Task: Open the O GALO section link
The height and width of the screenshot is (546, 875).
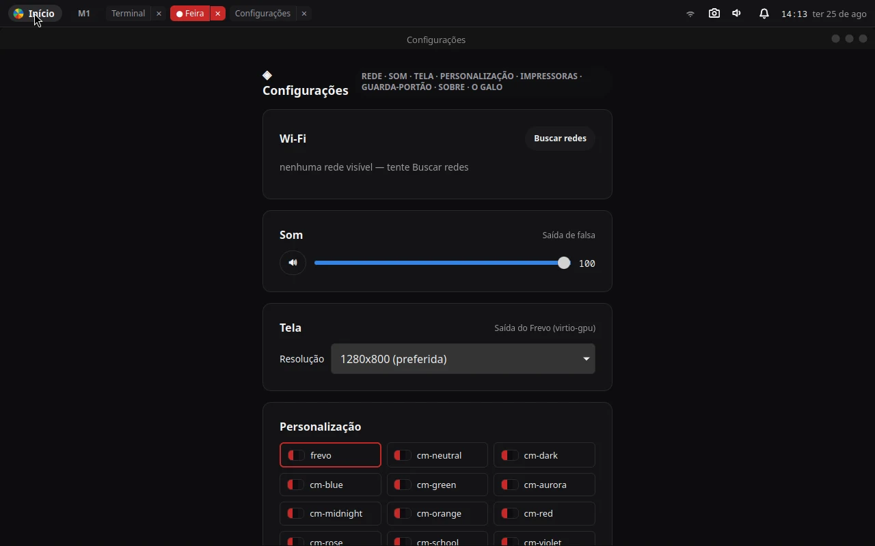Action: [x=487, y=87]
